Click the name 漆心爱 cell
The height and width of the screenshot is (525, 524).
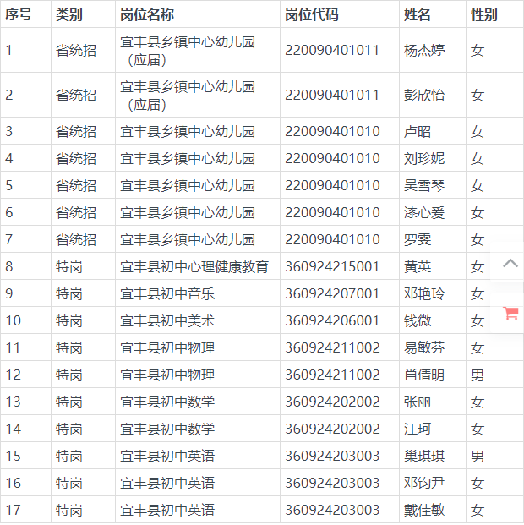pos(424,213)
